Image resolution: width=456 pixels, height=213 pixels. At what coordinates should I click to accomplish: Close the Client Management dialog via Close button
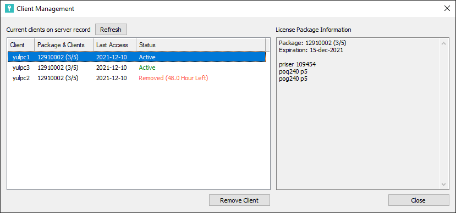pos(418,200)
